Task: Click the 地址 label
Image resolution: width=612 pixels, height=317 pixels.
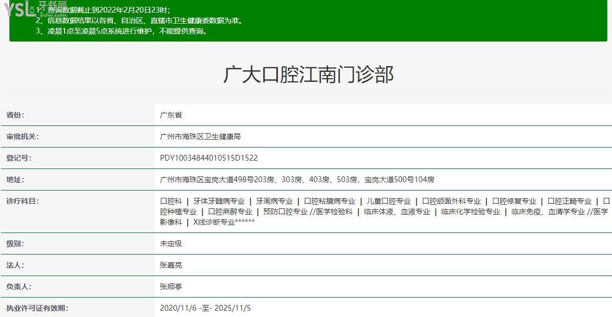Action: coord(15,179)
